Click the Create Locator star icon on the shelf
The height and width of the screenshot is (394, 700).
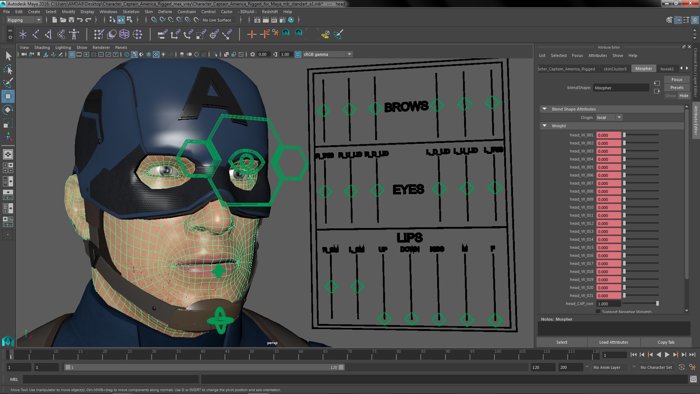(x=23, y=35)
